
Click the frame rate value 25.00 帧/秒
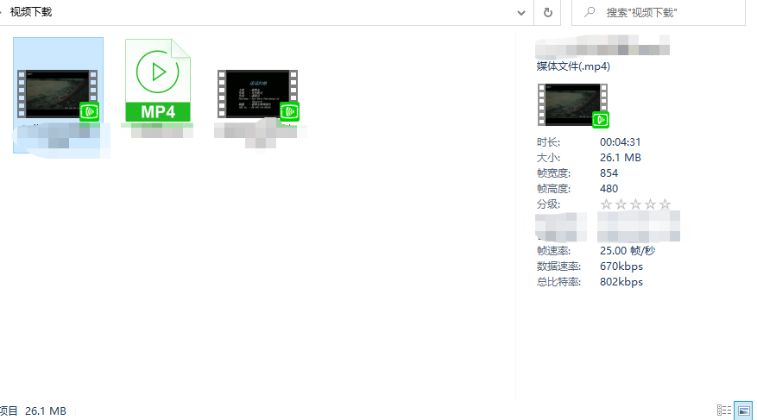tap(628, 251)
